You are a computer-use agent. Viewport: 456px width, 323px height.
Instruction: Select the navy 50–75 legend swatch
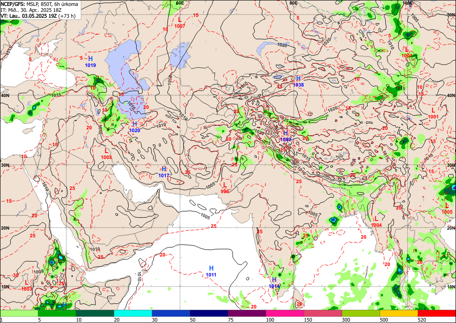[209, 313]
